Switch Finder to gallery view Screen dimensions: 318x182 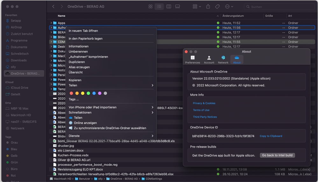(178, 7)
